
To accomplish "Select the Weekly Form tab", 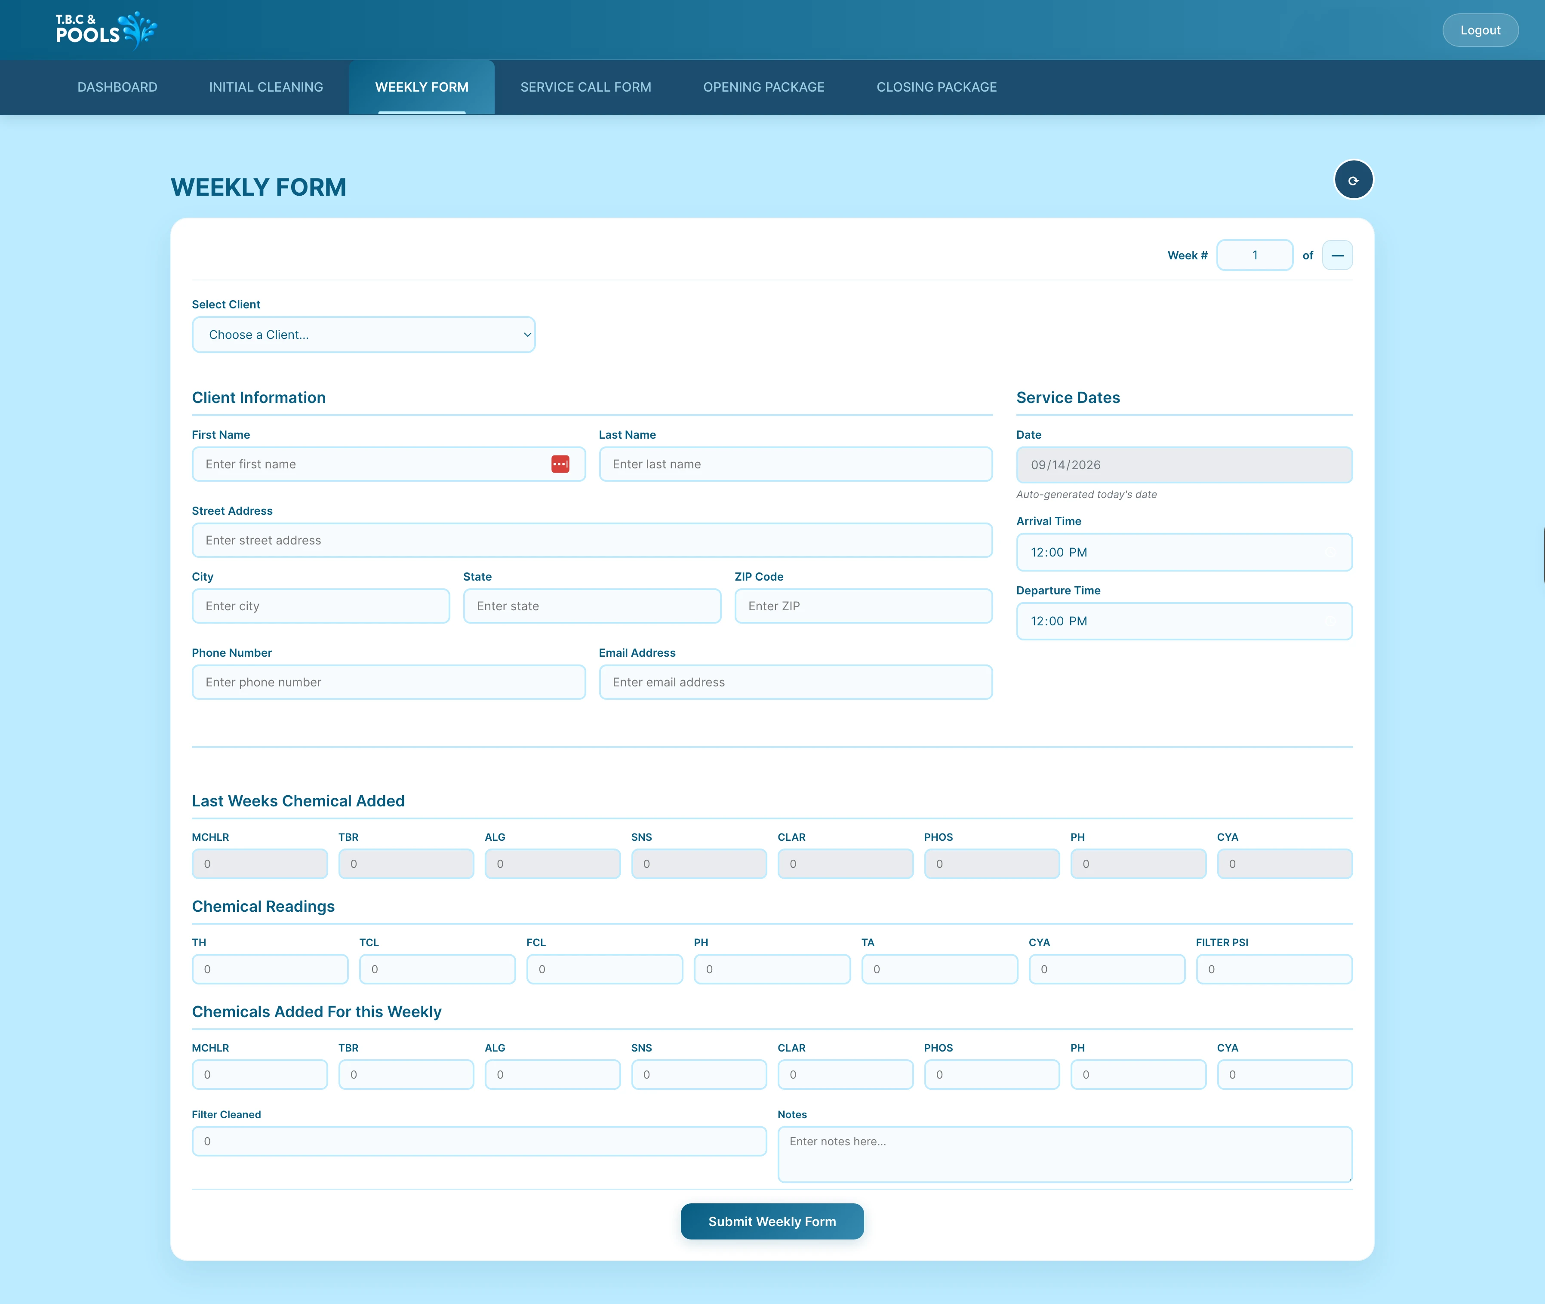I will (x=422, y=87).
